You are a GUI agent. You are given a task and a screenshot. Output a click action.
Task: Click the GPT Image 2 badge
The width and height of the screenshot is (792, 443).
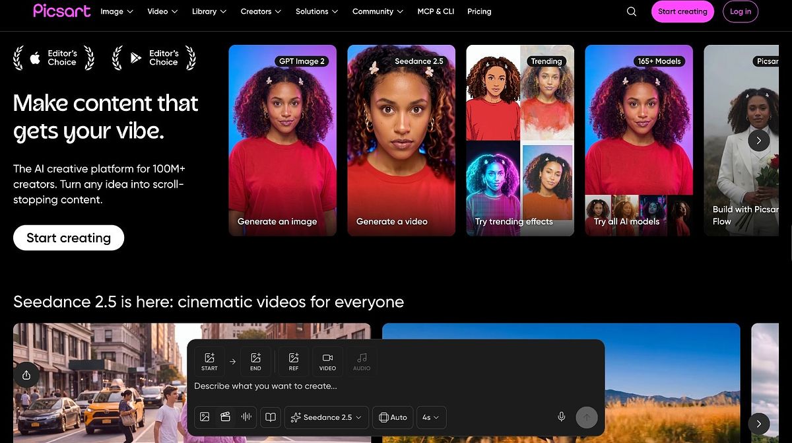[x=302, y=61]
